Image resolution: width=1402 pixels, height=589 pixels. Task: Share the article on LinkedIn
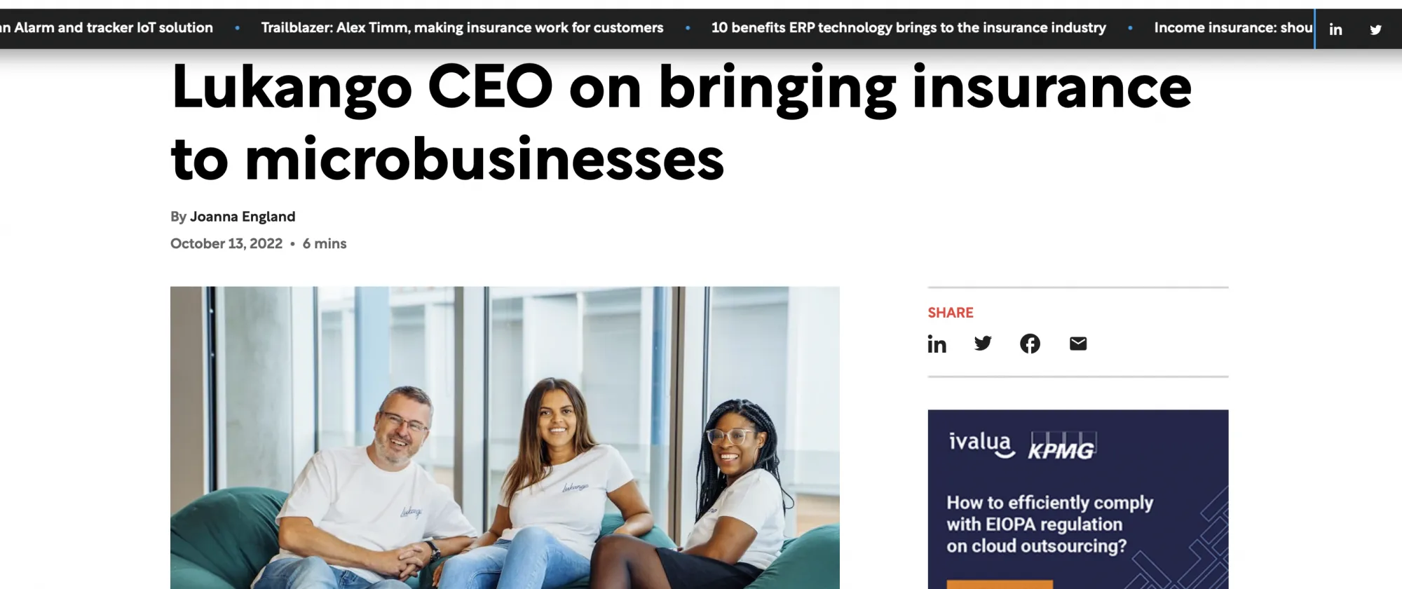click(937, 344)
